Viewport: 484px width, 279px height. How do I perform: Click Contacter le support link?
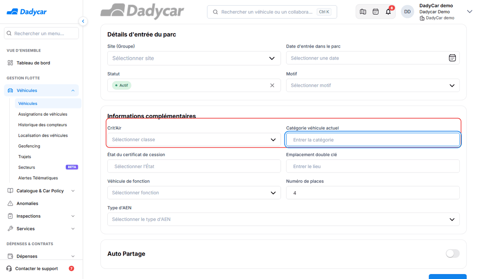tap(36, 269)
